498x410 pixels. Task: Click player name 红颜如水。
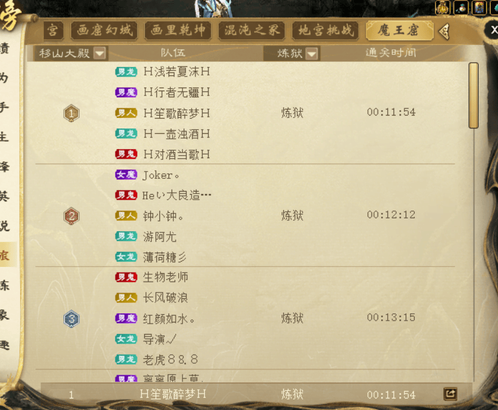(169, 319)
